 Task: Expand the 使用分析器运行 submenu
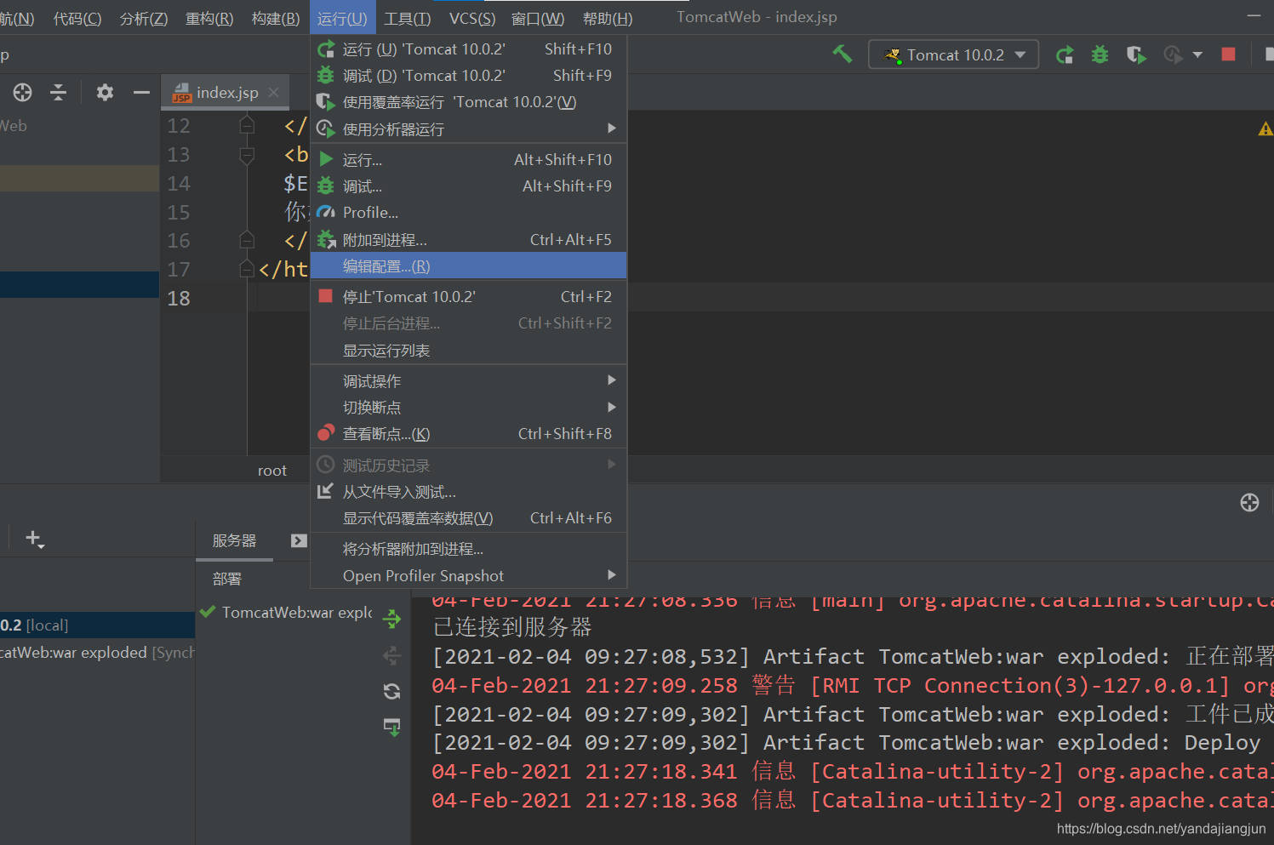click(468, 129)
